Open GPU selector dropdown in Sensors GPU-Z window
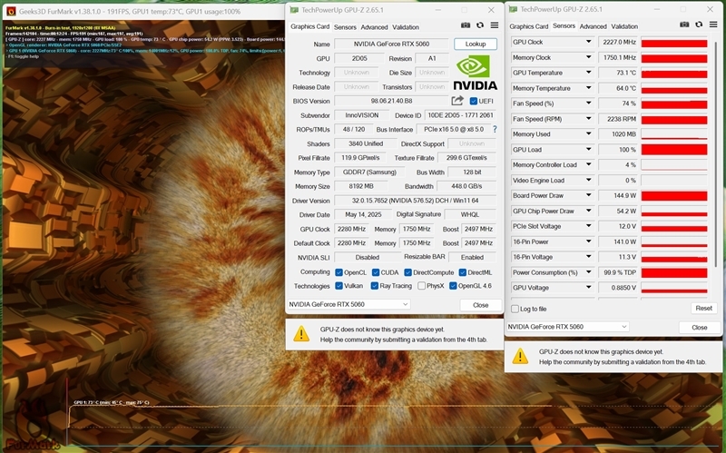Image resolution: width=726 pixels, height=453 pixels. pos(568,327)
